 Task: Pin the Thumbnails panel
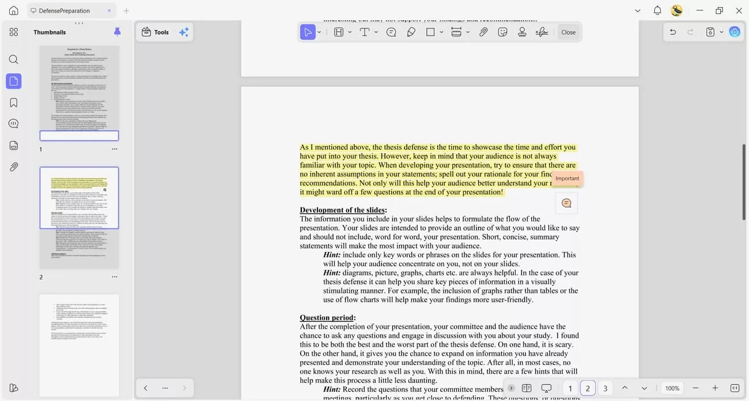117,32
